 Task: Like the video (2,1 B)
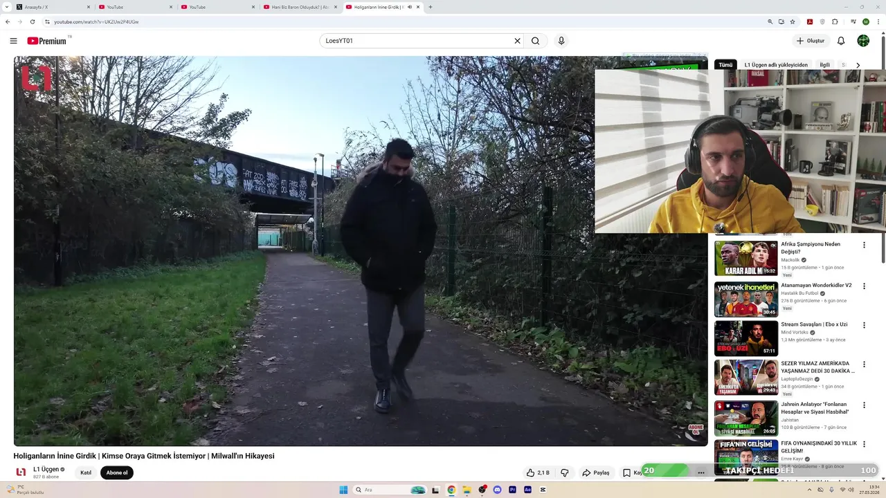(x=538, y=472)
